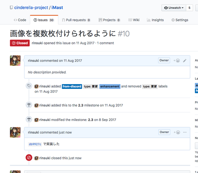Add reaction to the first comment
The image size is (198, 173).
(x=177, y=61)
